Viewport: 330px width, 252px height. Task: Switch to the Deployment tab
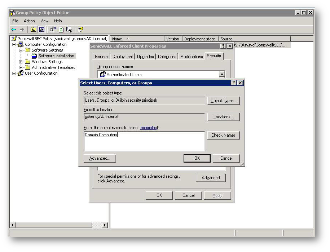123,57
